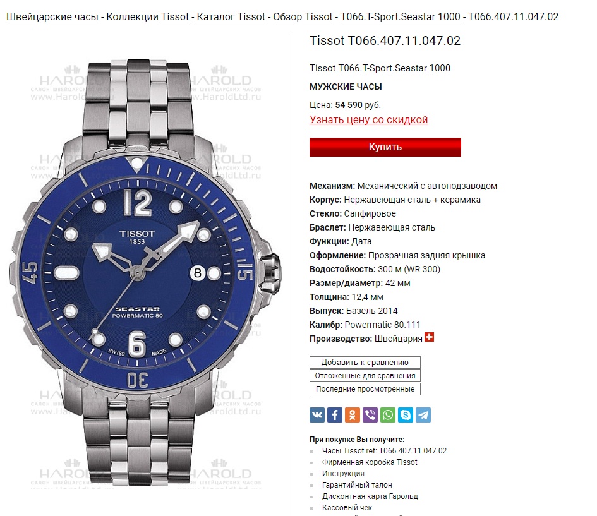
Task: Open Каталог Tissot breadcrumb link
Action: coord(231,17)
